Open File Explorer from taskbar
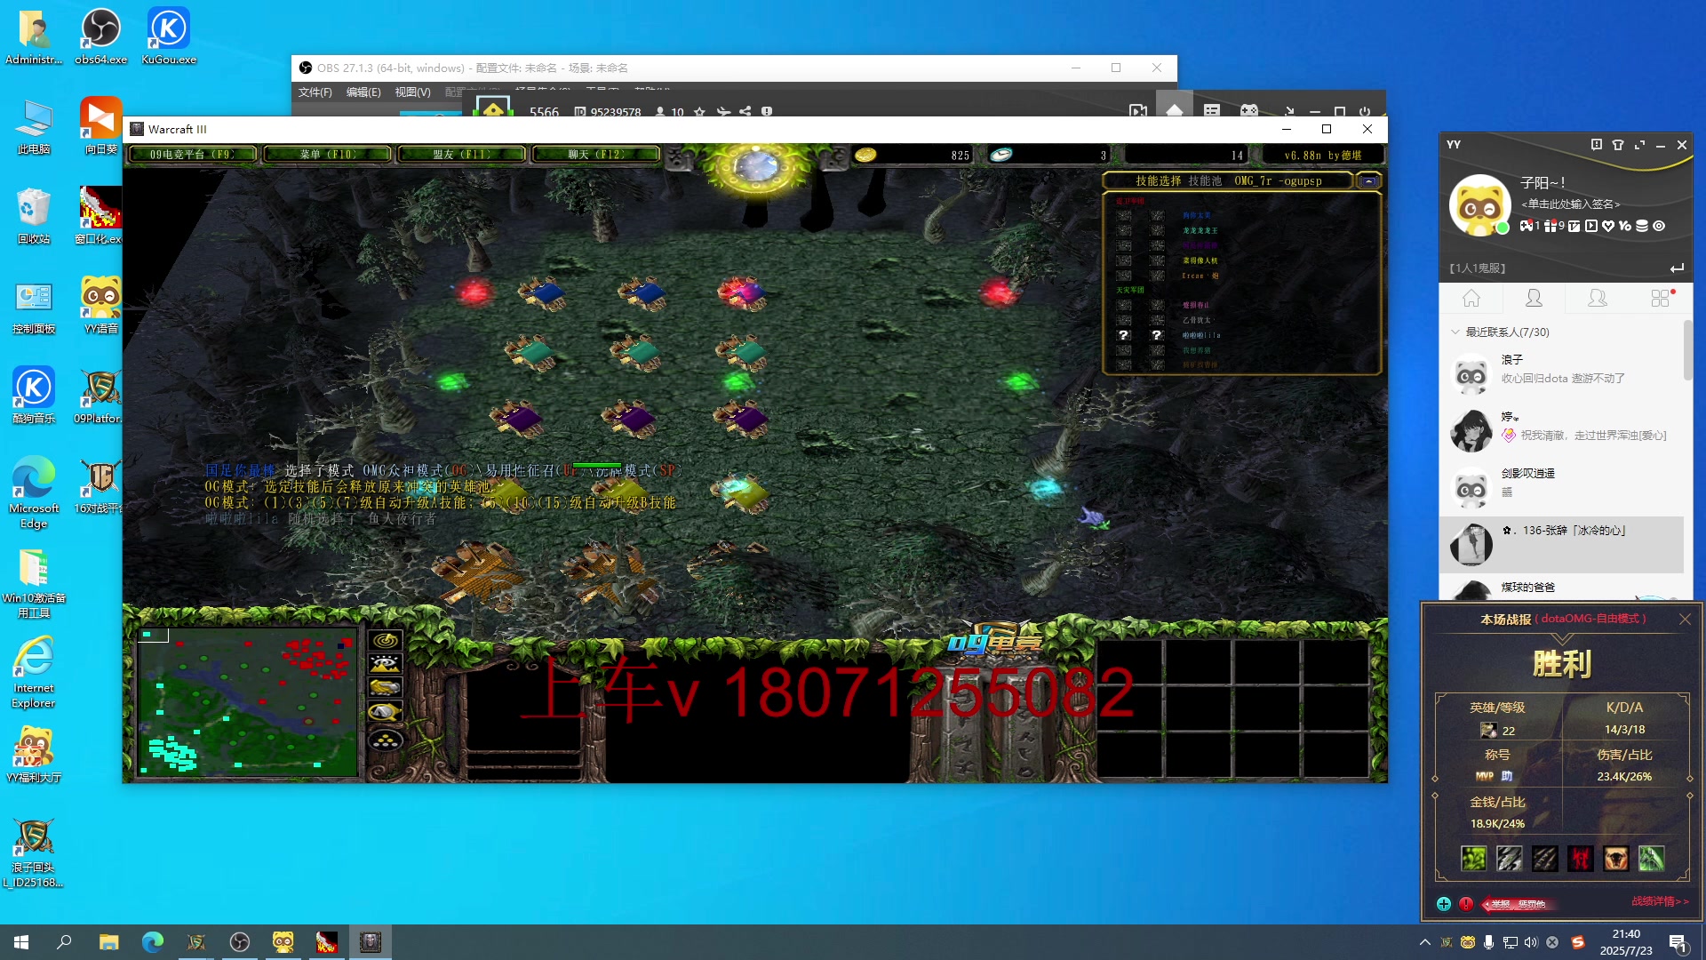The width and height of the screenshot is (1706, 960). coord(108,941)
